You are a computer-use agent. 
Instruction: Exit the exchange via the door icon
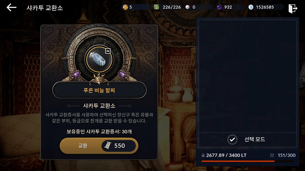(x=293, y=8)
